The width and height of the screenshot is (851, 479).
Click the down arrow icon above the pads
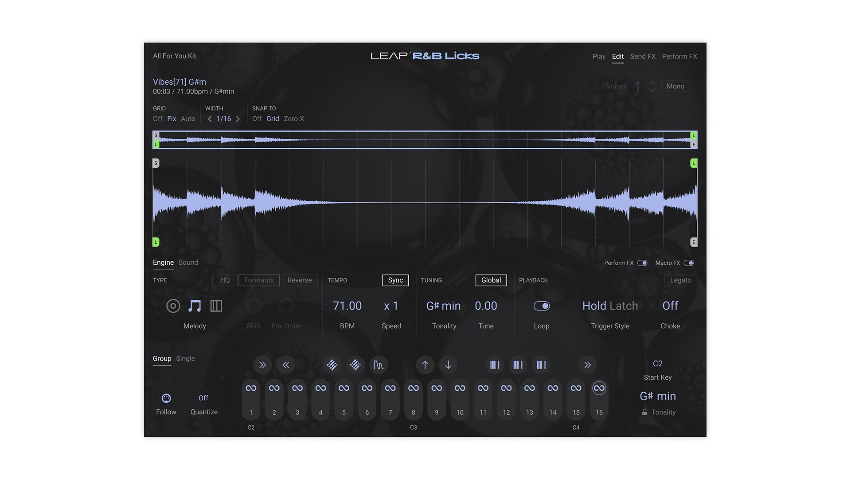(448, 365)
